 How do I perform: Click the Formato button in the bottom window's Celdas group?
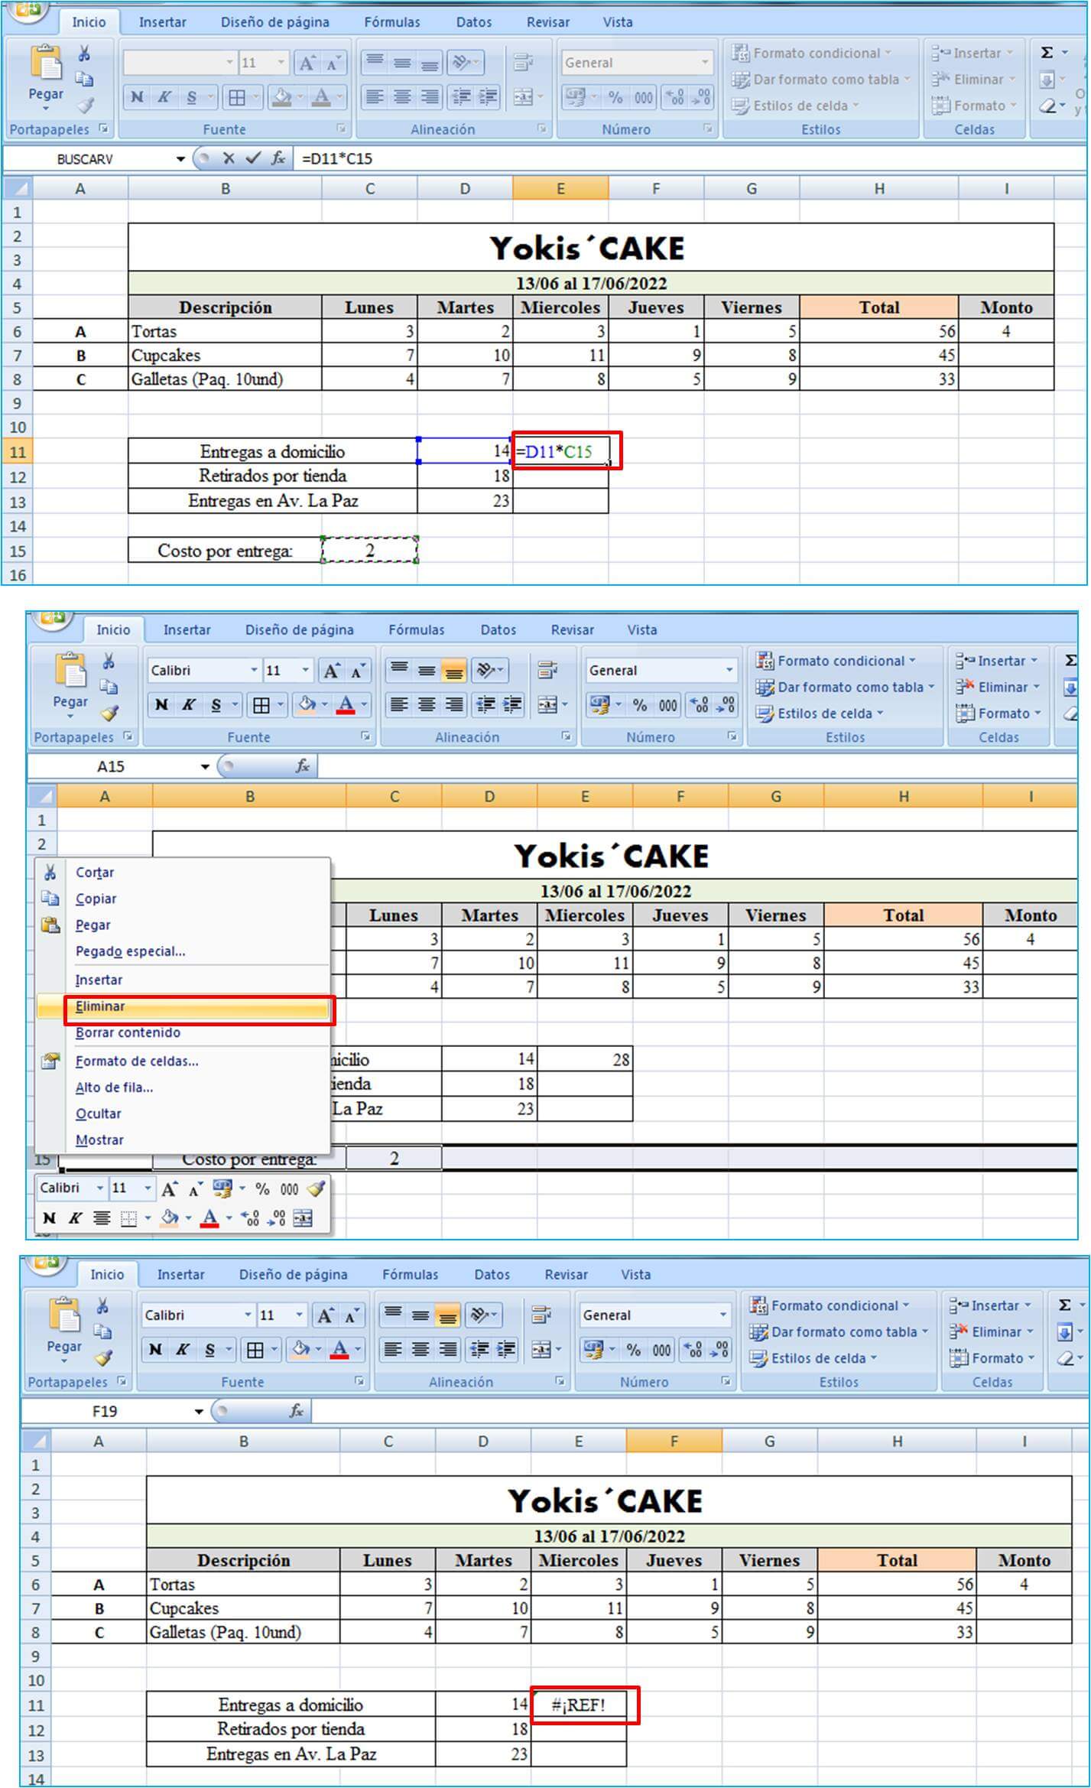click(991, 1358)
